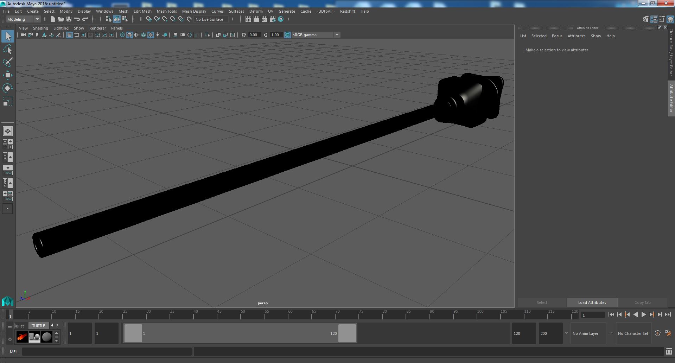Toggle resolution gate display

[83, 35]
